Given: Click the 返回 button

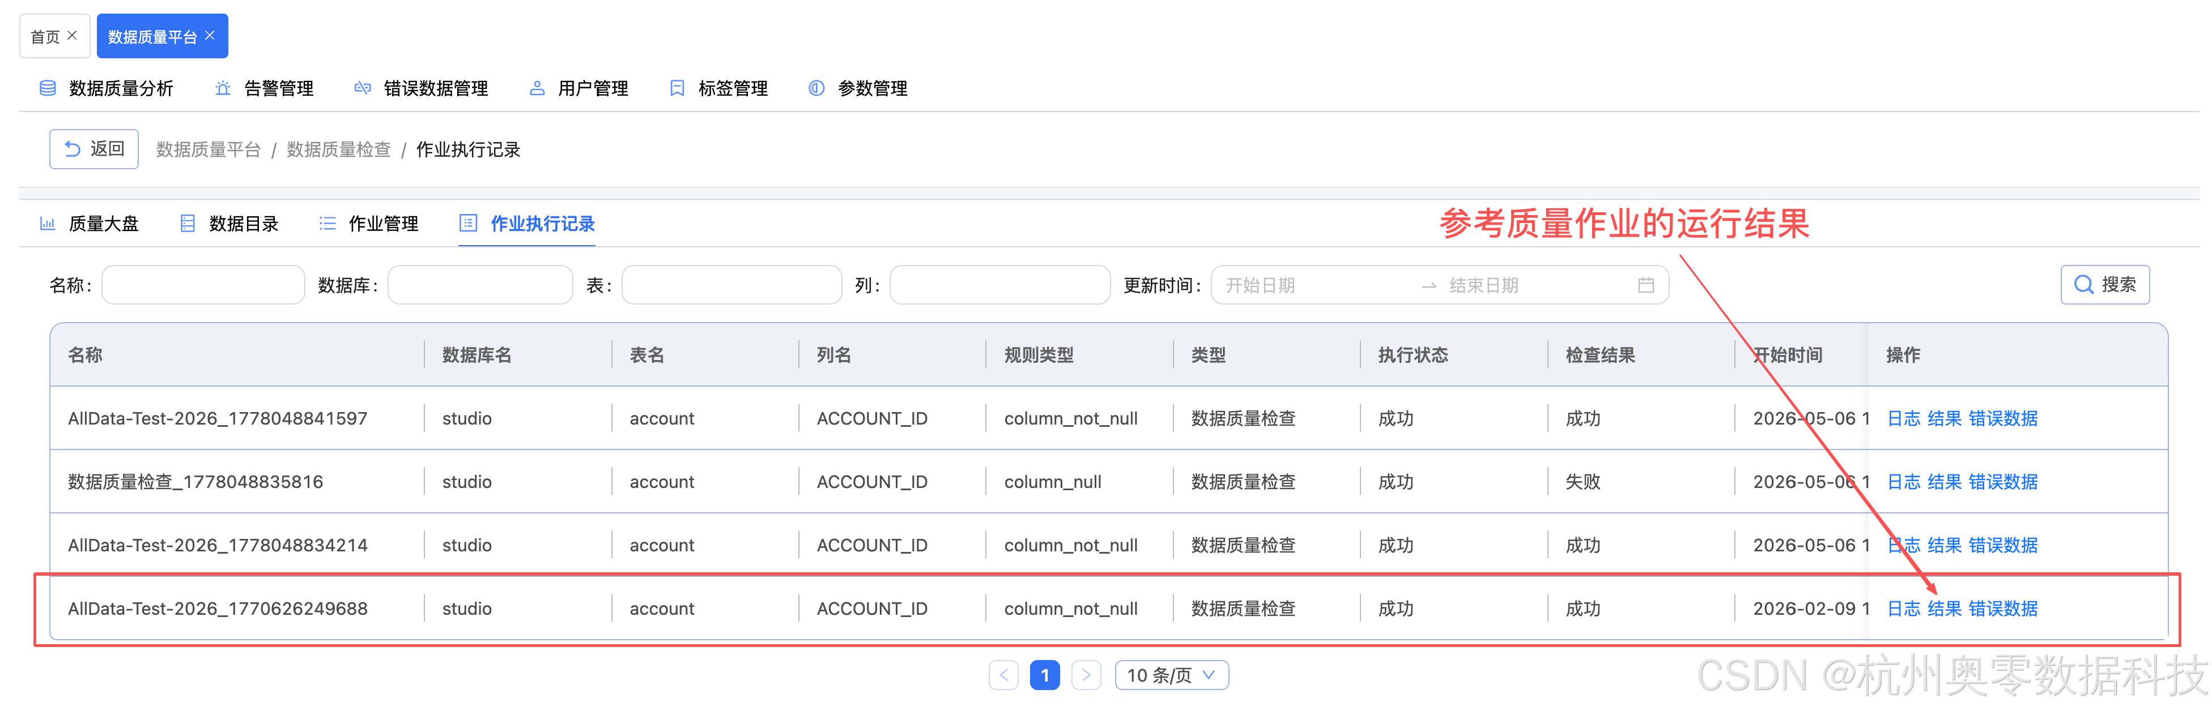Looking at the screenshot, I should [93, 149].
